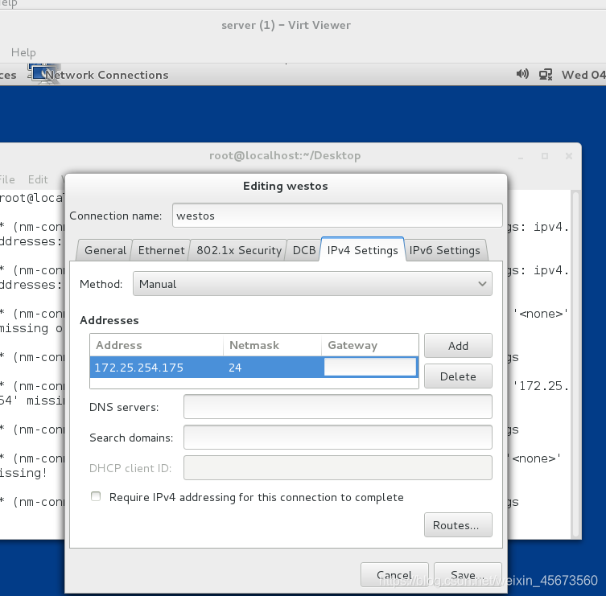
Task: Close the terminal window root@localhost
Action: click(568, 156)
